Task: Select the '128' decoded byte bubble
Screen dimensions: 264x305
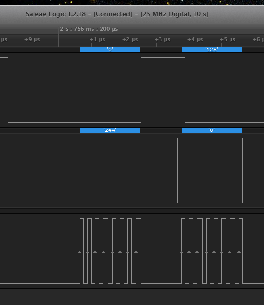Action: tap(212, 49)
